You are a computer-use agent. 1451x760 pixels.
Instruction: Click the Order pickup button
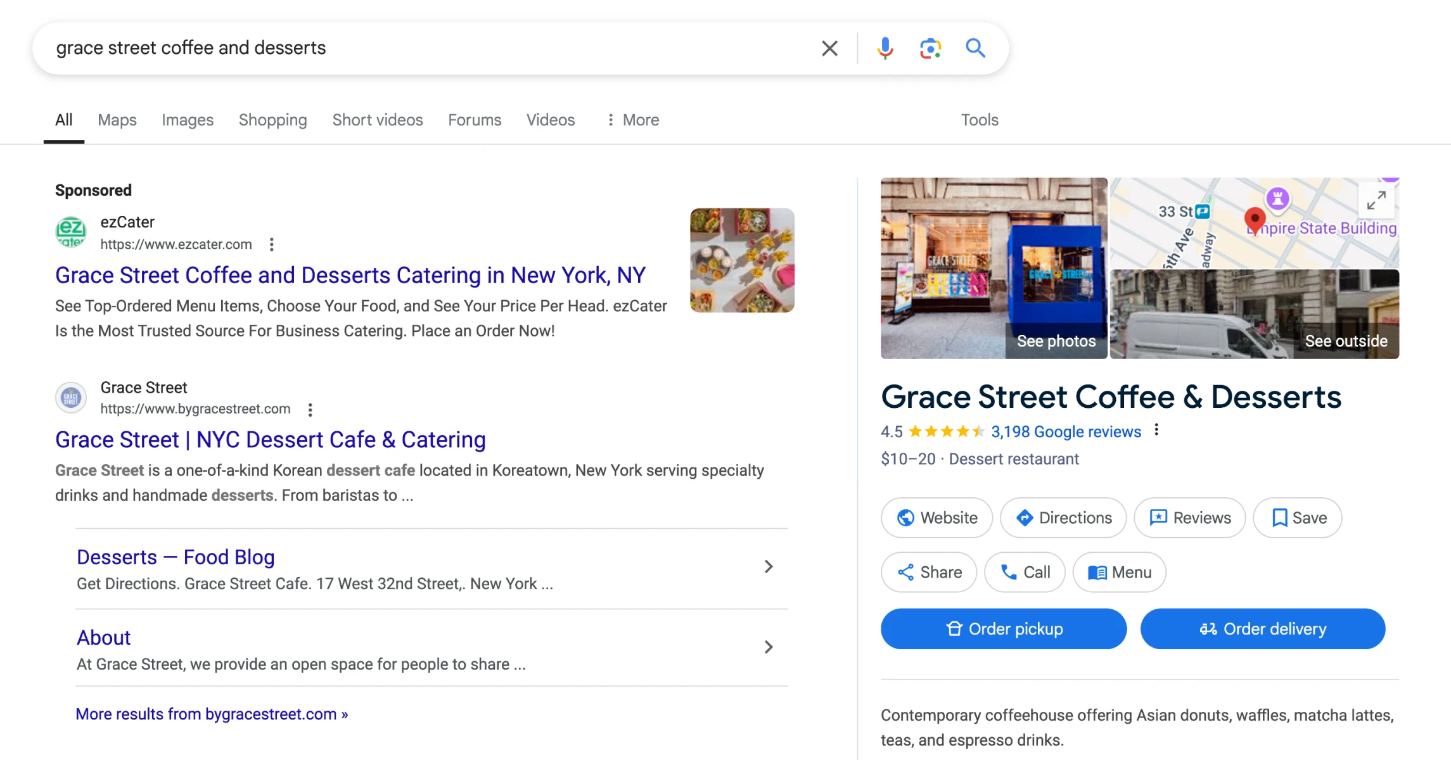1003,628
